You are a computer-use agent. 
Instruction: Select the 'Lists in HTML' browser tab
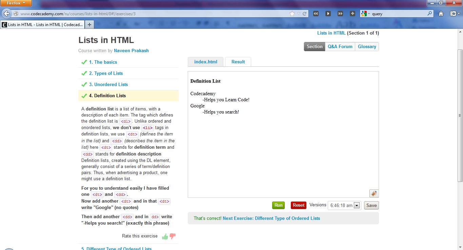[x=42, y=25]
